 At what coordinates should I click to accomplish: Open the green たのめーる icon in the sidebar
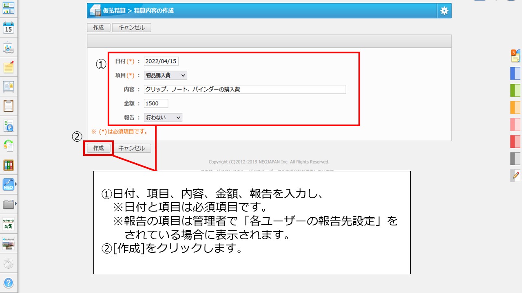click(9, 224)
